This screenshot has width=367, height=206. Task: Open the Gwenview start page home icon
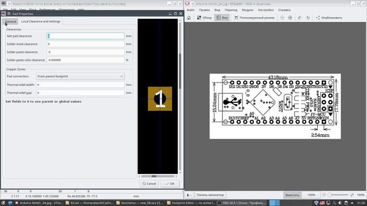coord(189,18)
